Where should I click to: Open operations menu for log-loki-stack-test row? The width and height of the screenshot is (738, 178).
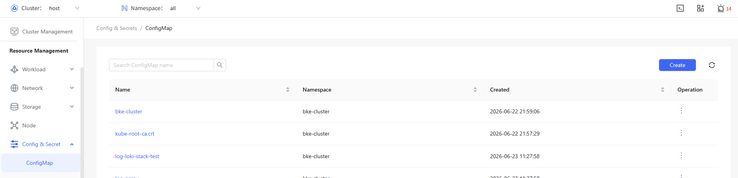[x=681, y=156]
